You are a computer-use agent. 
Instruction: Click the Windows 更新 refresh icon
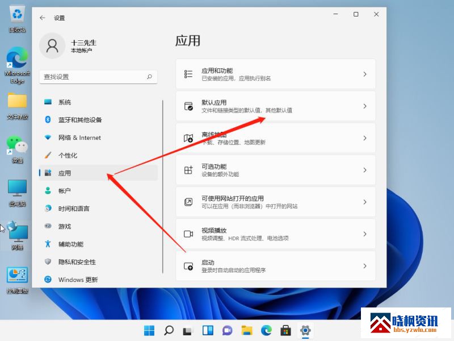48,279
